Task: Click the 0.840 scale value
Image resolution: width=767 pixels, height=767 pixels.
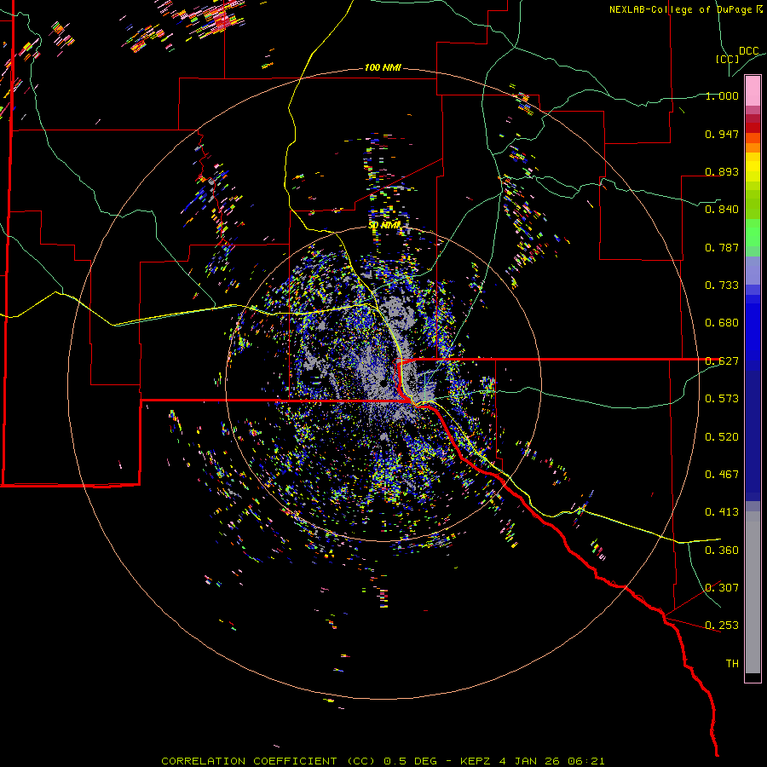Action: coord(722,210)
